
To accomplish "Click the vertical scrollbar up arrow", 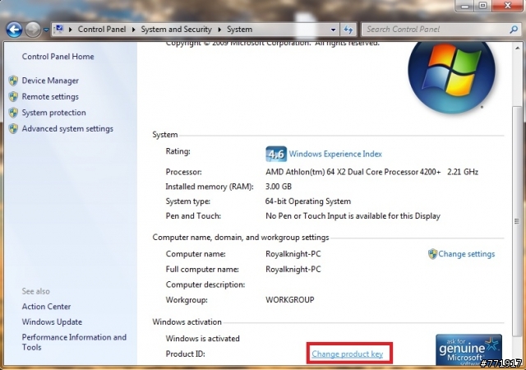I will 517,49.
